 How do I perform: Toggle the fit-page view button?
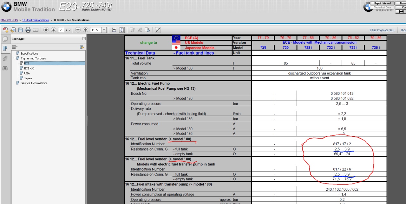pos(122,30)
